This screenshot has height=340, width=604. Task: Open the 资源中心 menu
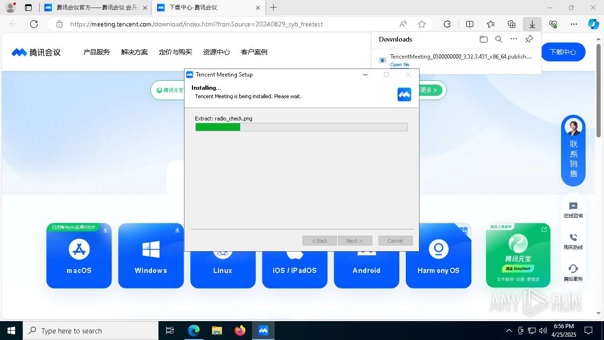pos(217,52)
